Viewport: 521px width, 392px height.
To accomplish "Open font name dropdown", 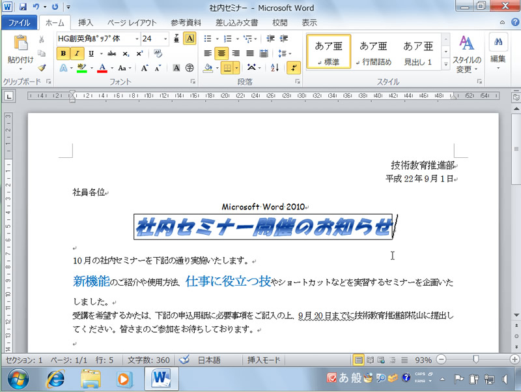I will click(x=137, y=39).
